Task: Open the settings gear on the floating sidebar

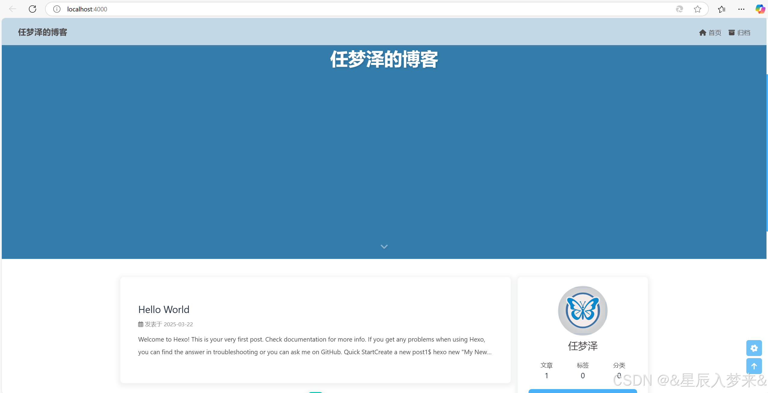Action: [x=754, y=348]
